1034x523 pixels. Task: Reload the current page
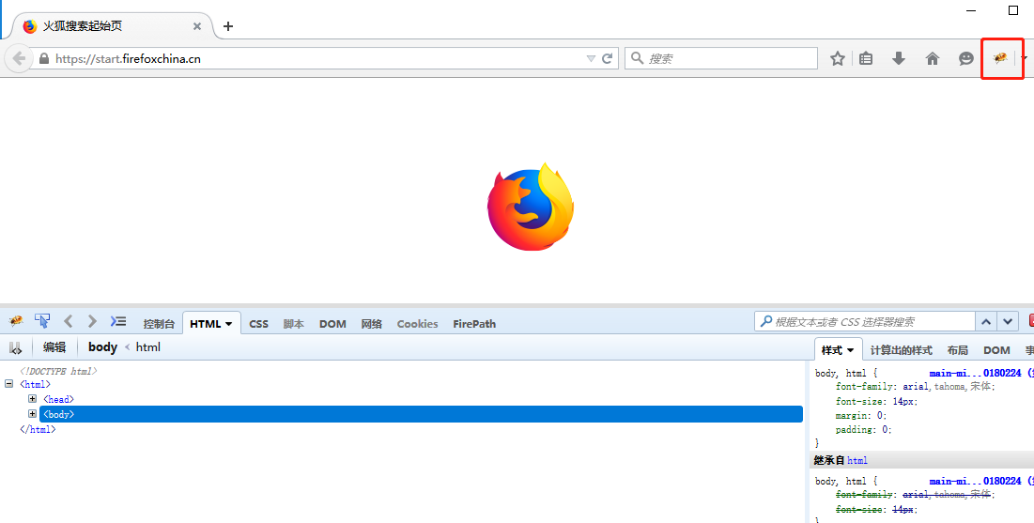click(x=608, y=58)
